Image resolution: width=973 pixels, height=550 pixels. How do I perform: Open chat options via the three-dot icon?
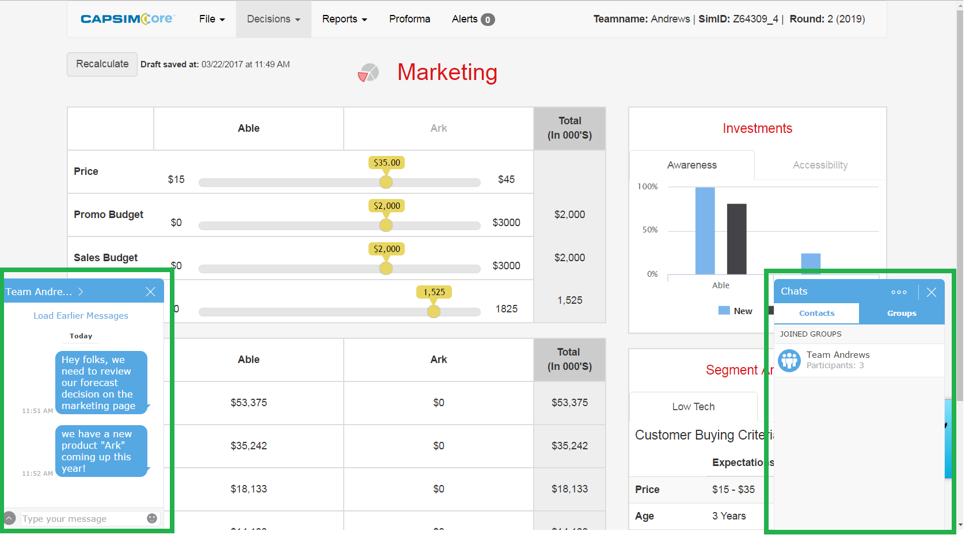[x=899, y=292]
